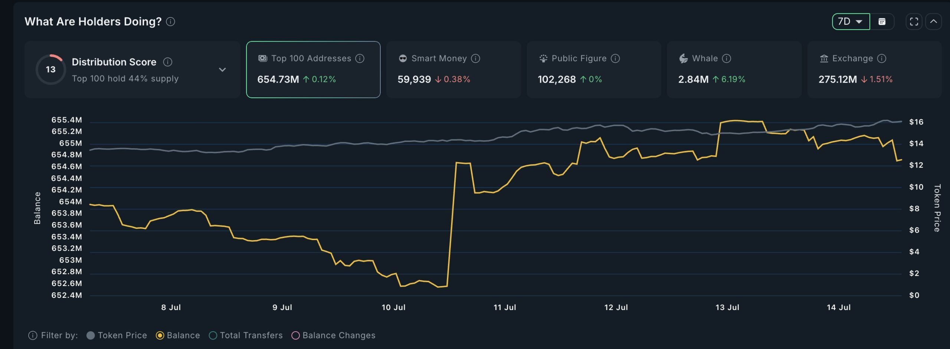Enable the Total Transfers filter
Screen dimensions: 950x349
(246, 335)
